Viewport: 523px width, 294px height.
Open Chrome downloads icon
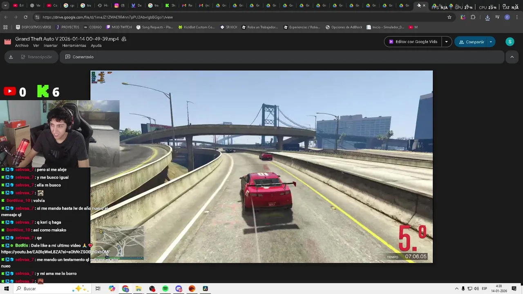pos(487,17)
